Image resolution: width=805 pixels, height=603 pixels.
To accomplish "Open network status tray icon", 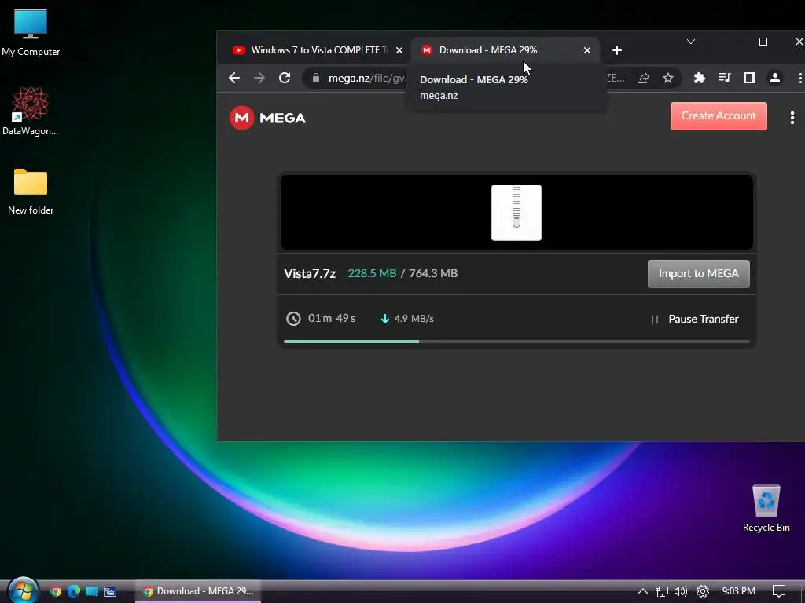I will pos(662,591).
